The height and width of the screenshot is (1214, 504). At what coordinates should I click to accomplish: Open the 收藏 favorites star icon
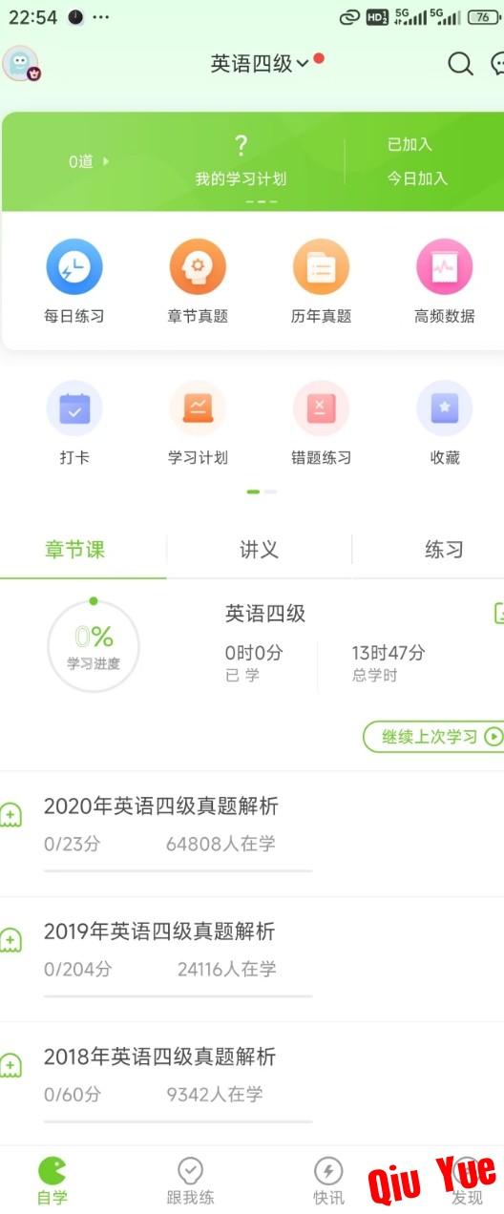[x=445, y=408]
